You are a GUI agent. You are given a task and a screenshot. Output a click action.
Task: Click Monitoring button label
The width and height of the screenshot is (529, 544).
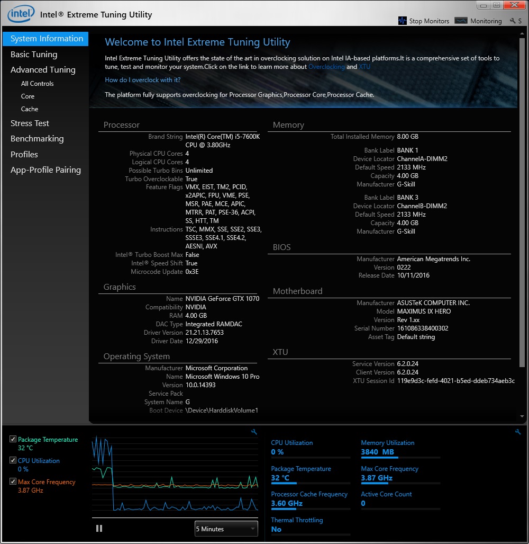coord(486,21)
